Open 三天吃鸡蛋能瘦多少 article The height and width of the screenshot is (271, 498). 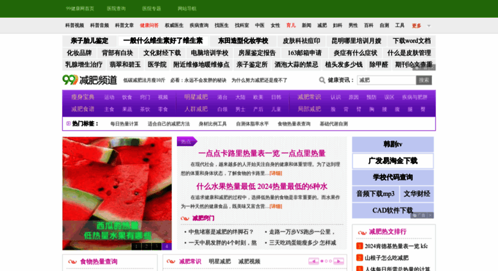(303, 243)
